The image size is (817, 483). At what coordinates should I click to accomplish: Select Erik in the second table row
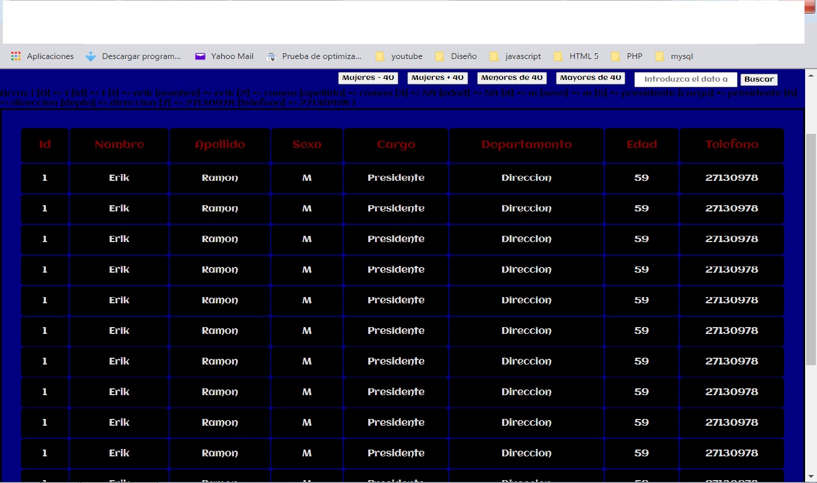coord(119,209)
